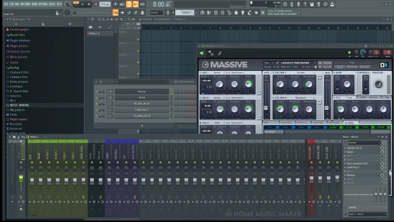
Task: Click the render export icon in toolbar
Action: click(319, 5)
